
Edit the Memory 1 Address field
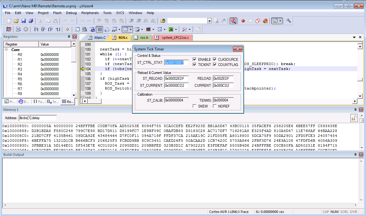(38, 118)
